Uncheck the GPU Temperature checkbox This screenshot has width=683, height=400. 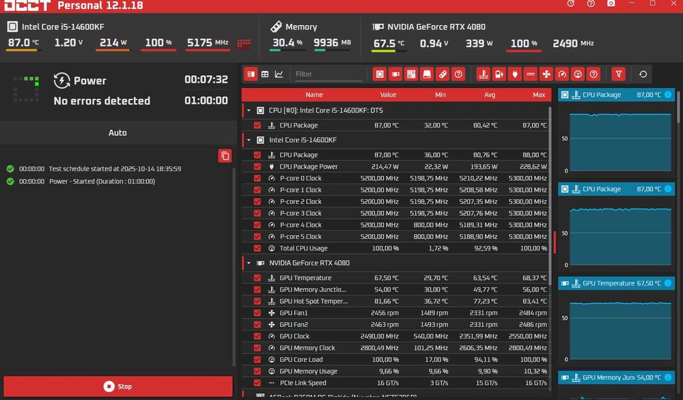pyautogui.click(x=257, y=278)
